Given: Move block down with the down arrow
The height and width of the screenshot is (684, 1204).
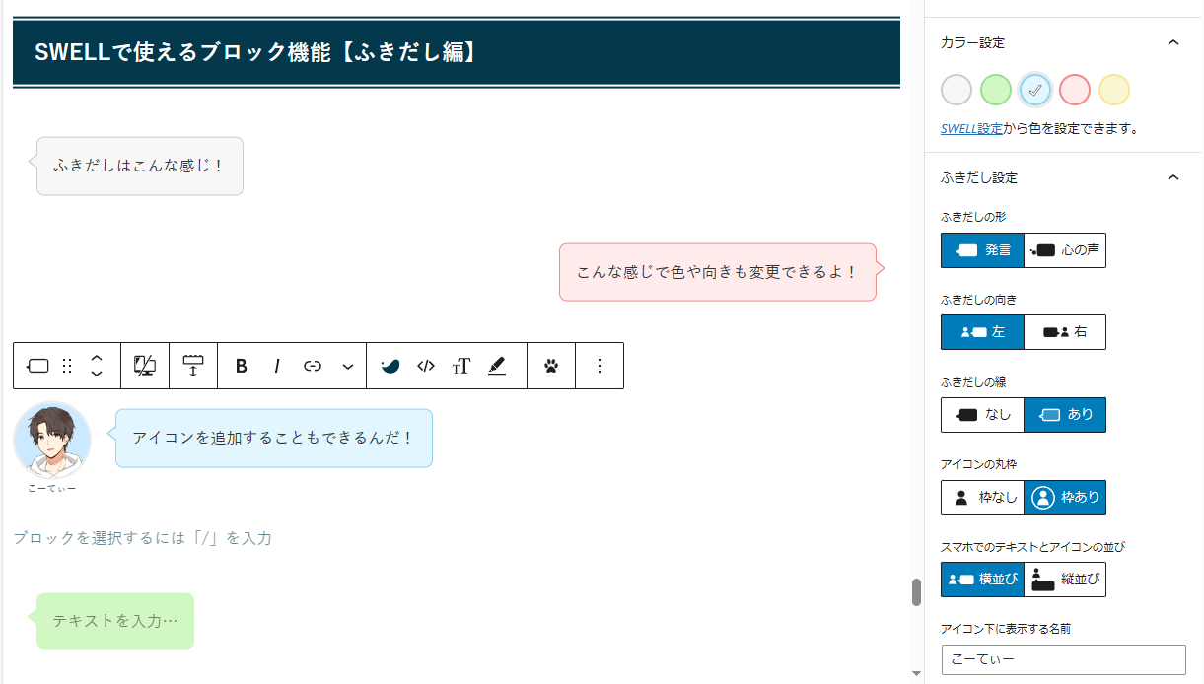Looking at the screenshot, I should point(97,375).
